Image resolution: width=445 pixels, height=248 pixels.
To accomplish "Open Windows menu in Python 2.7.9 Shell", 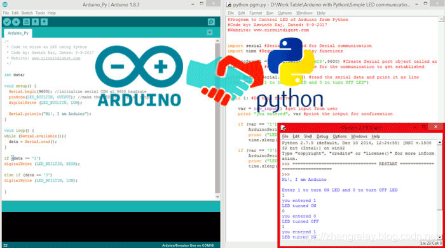I will tap(359, 136).
